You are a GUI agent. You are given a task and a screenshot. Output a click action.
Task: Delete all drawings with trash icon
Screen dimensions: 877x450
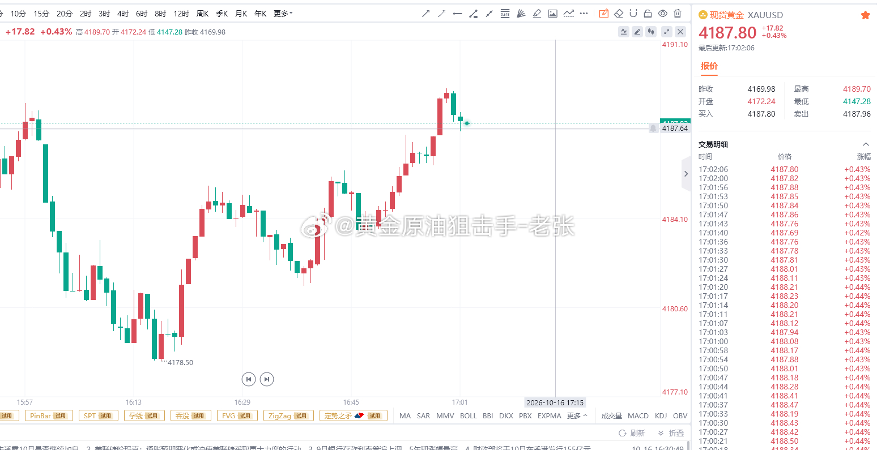pyautogui.click(x=678, y=14)
